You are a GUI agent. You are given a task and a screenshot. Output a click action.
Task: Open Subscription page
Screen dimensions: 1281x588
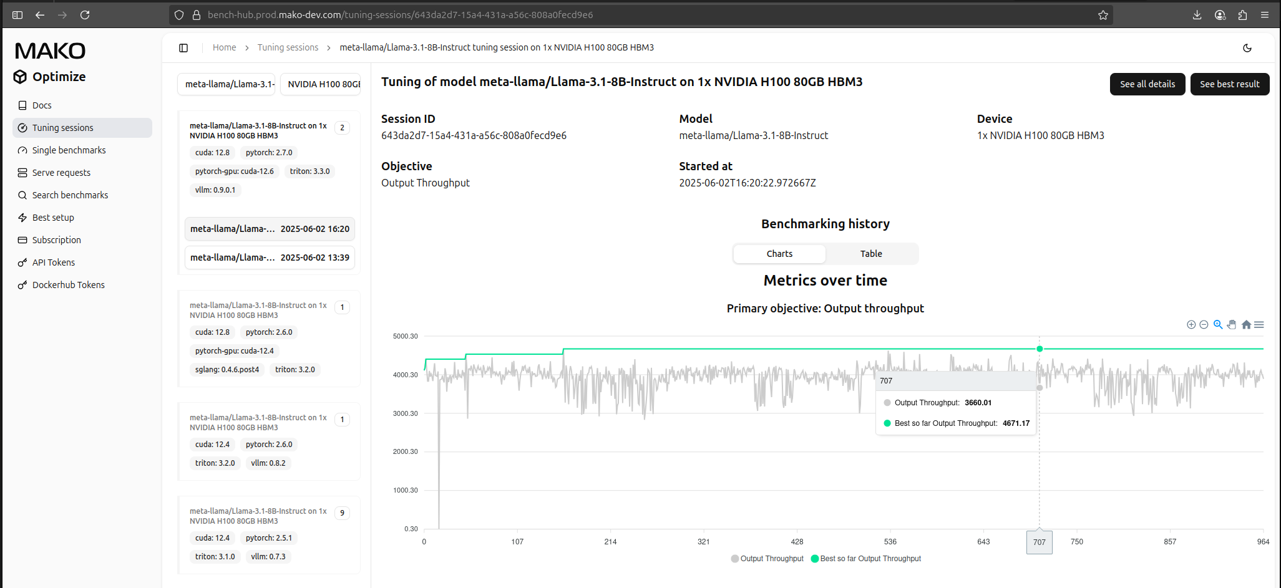[x=82, y=240]
